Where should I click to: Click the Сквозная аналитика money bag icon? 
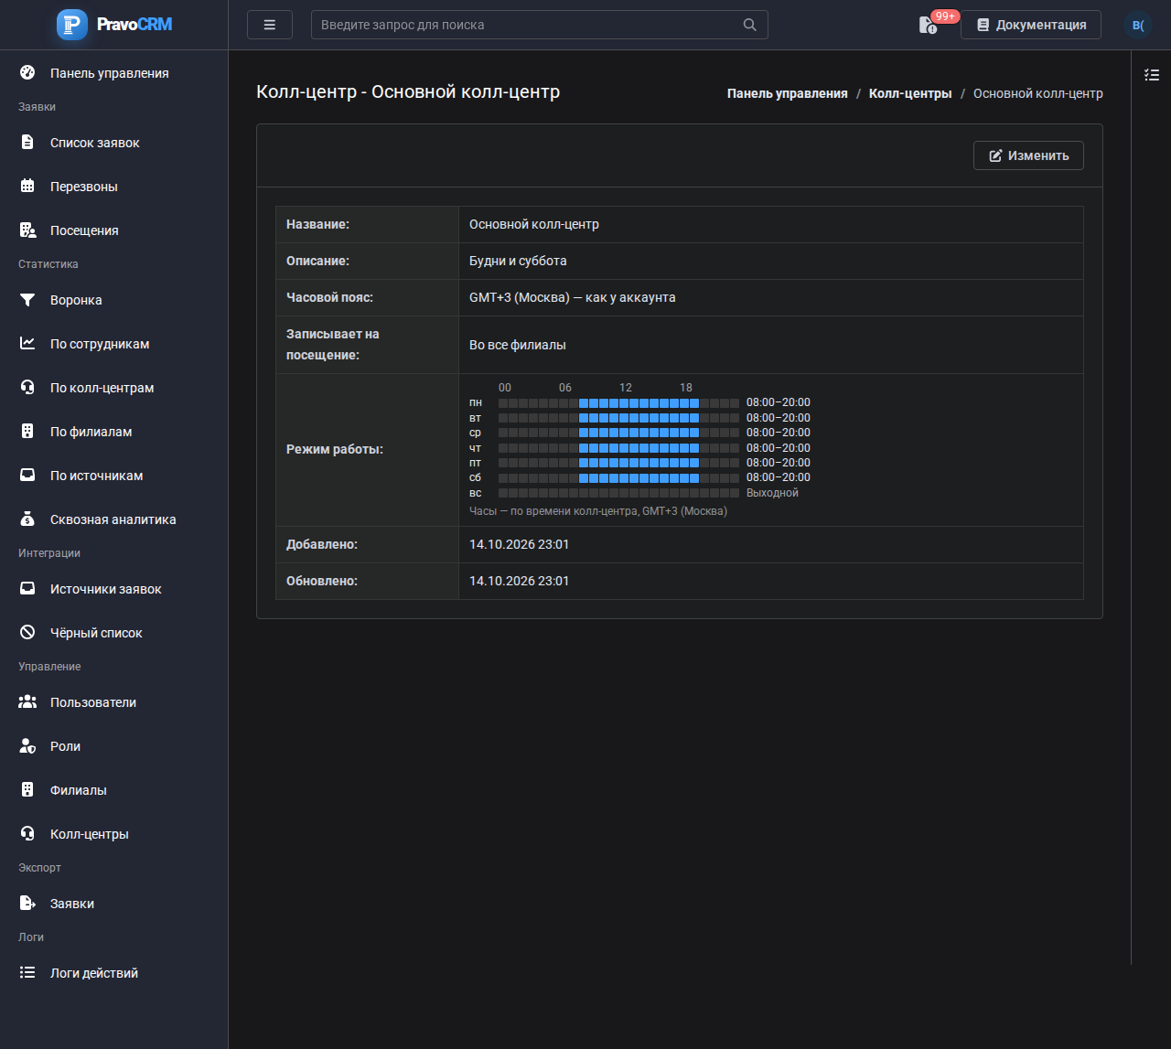coord(27,519)
